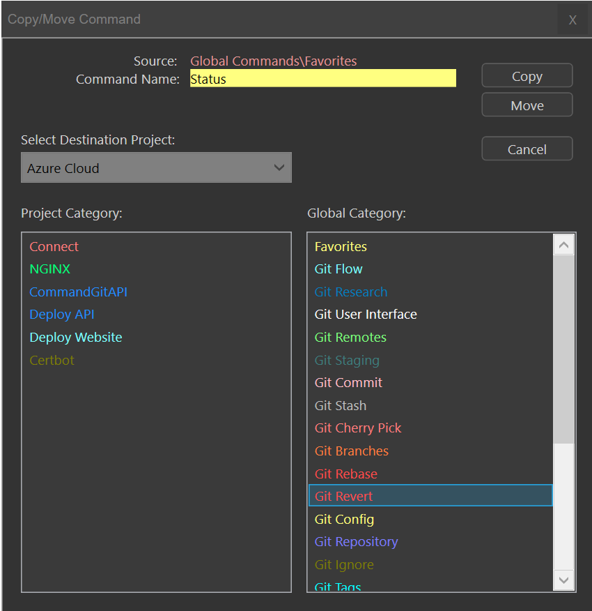Cancel the Copy/Move dialog
The width and height of the screenshot is (592, 611).
[527, 149]
